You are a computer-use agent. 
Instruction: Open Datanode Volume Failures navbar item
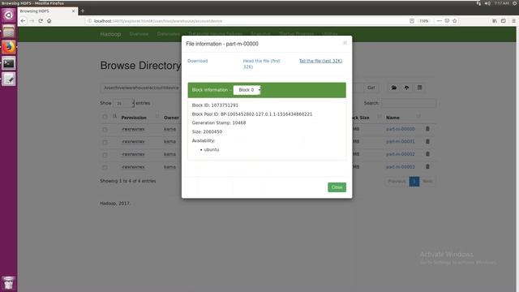216,34
